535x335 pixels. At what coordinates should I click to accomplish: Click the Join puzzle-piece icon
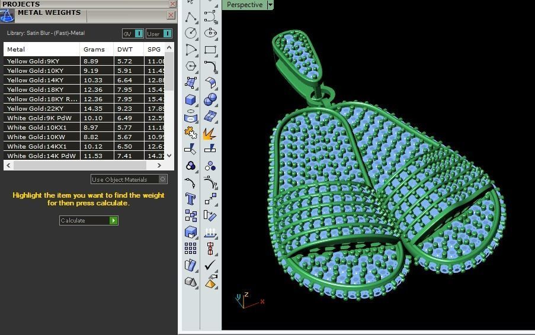coord(191,133)
